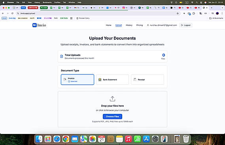The width and height of the screenshot is (225, 145).
Task: Open the Chrome three-dot menu
Action: 222,13
